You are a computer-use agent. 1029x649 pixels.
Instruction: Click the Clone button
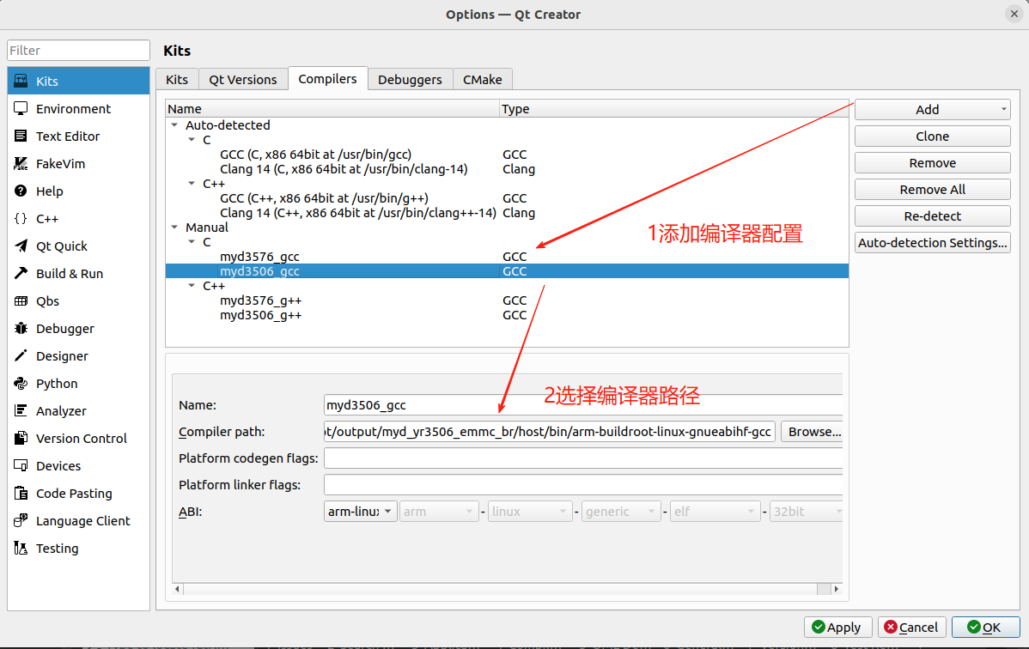point(933,136)
